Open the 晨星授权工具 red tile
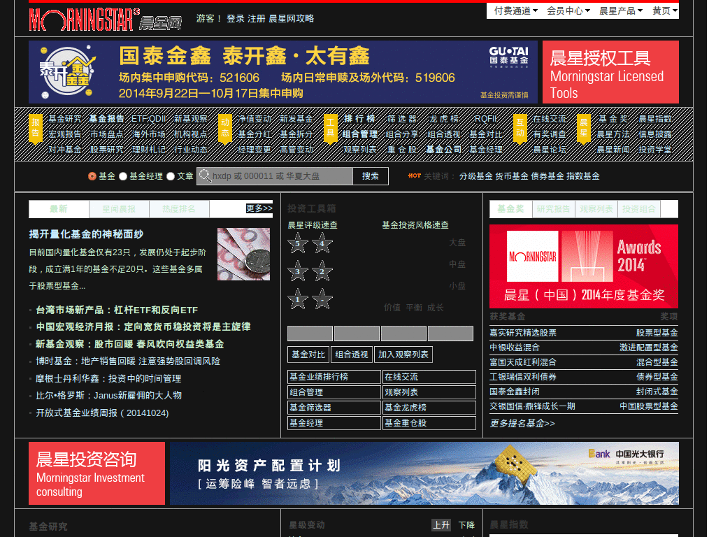The width and height of the screenshot is (716, 537). (610, 72)
